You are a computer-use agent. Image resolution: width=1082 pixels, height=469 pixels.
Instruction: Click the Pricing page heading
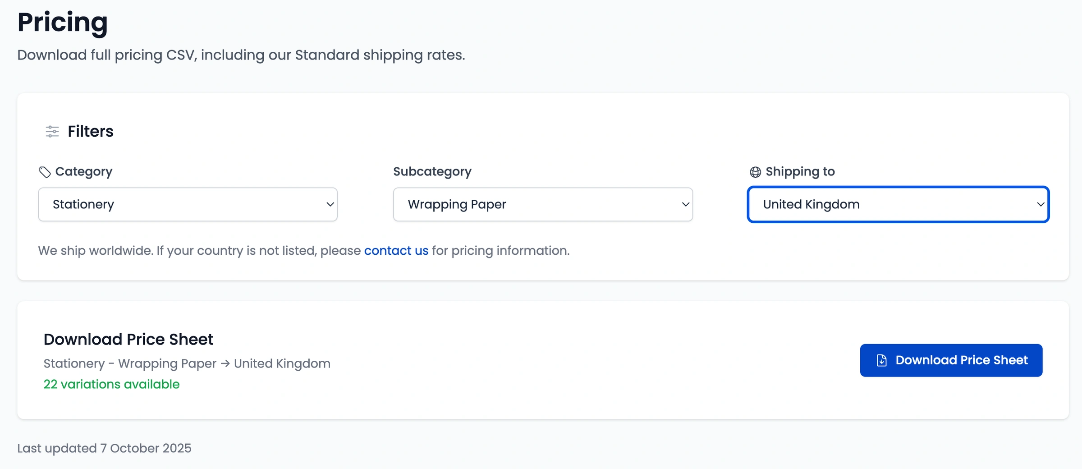pos(62,23)
